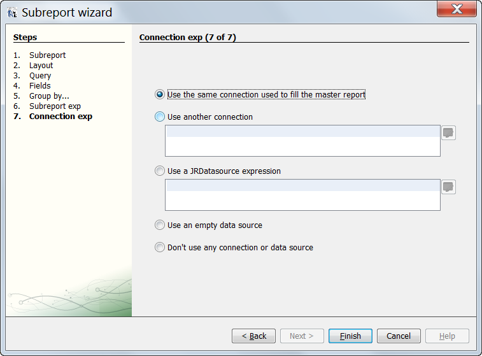Click the Help button
This screenshot has height=356, width=482.
[x=447, y=336]
